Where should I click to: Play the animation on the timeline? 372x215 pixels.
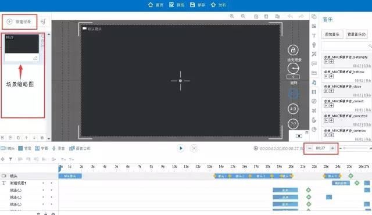[181, 148]
